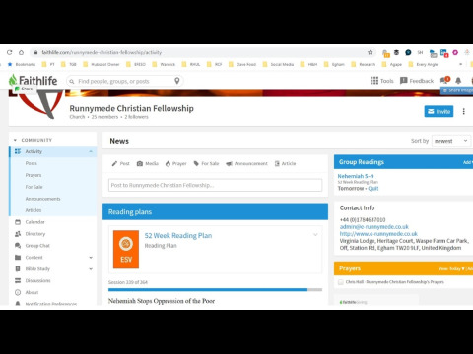Choose the For Sale tag icon
This screenshot has height=354, width=473.
tap(196, 163)
